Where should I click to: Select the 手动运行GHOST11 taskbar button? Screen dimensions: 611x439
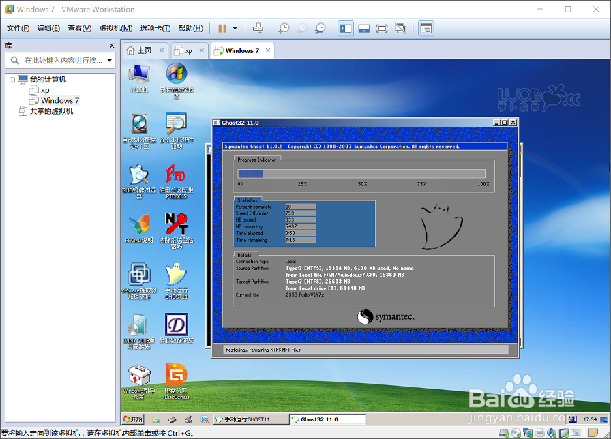point(252,419)
